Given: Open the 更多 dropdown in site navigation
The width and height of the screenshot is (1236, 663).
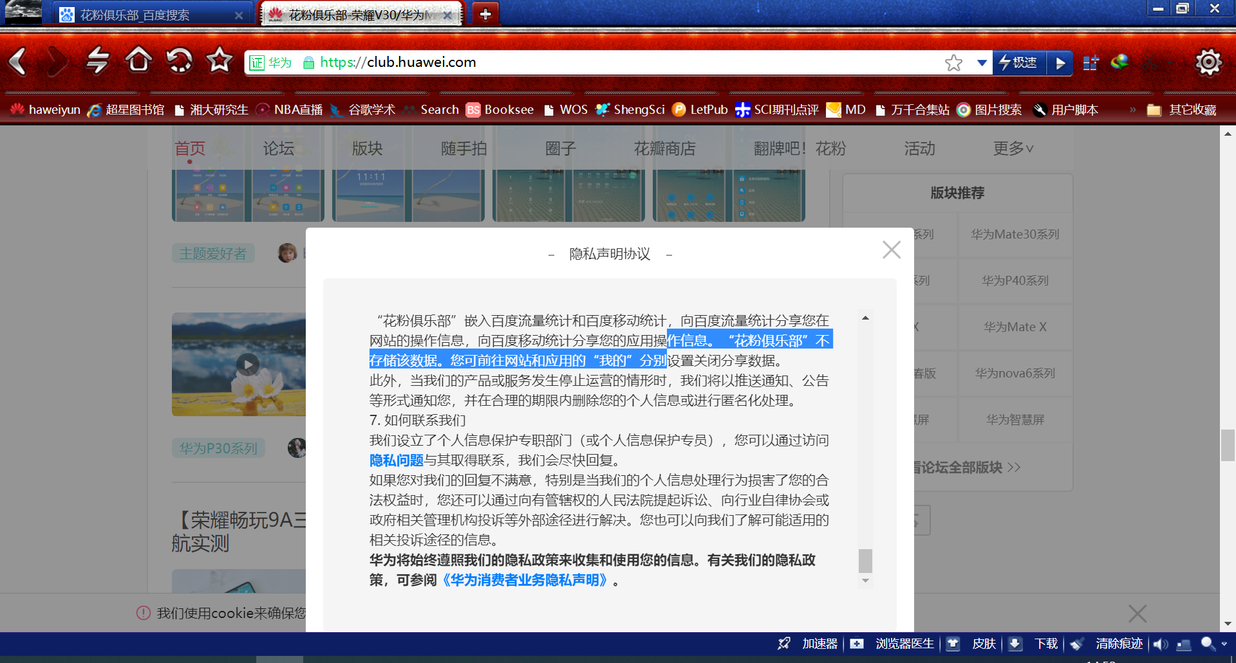Looking at the screenshot, I should point(1011,149).
